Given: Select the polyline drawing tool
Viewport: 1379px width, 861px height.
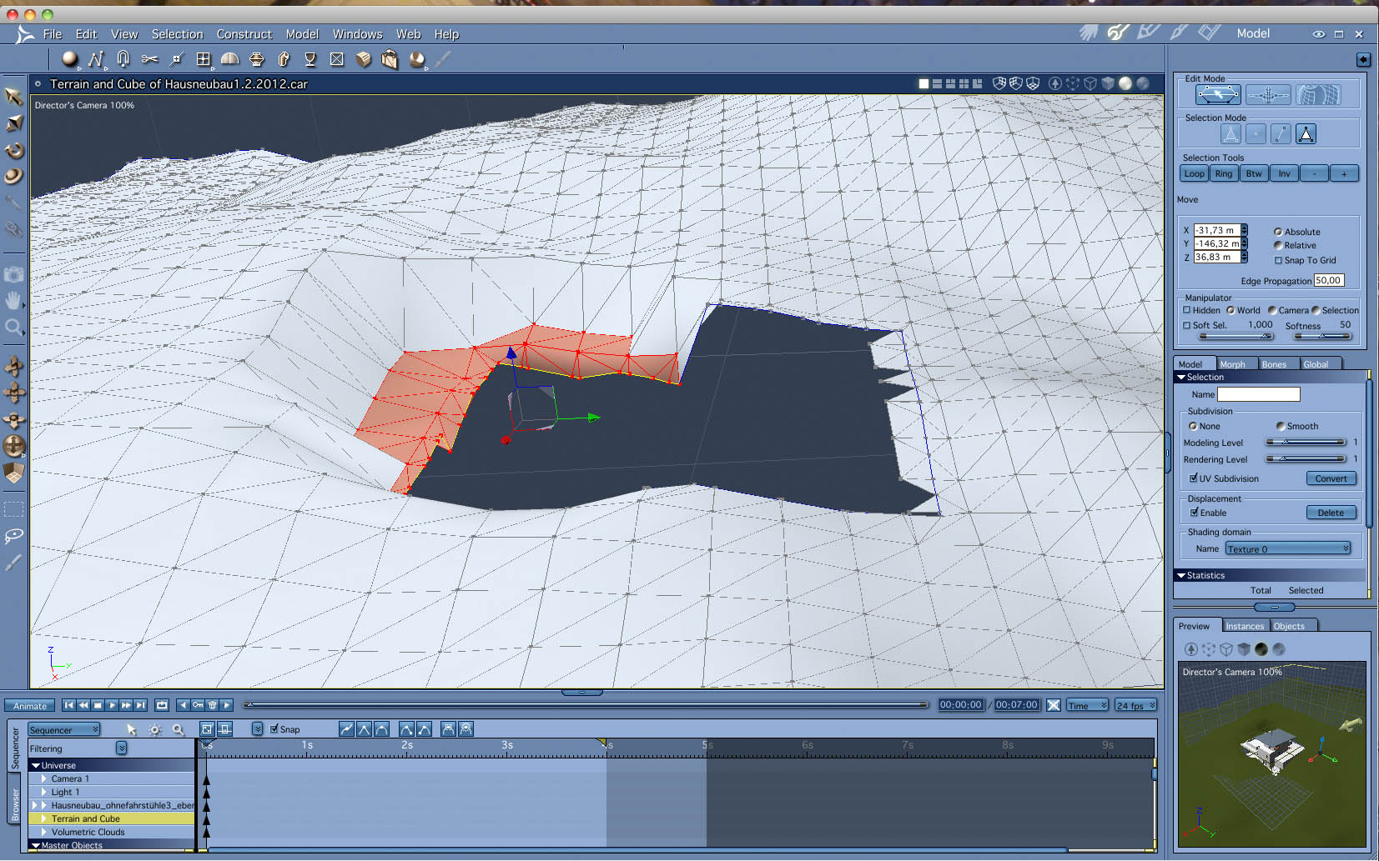Looking at the screenshot, I should tap(97, 59).
